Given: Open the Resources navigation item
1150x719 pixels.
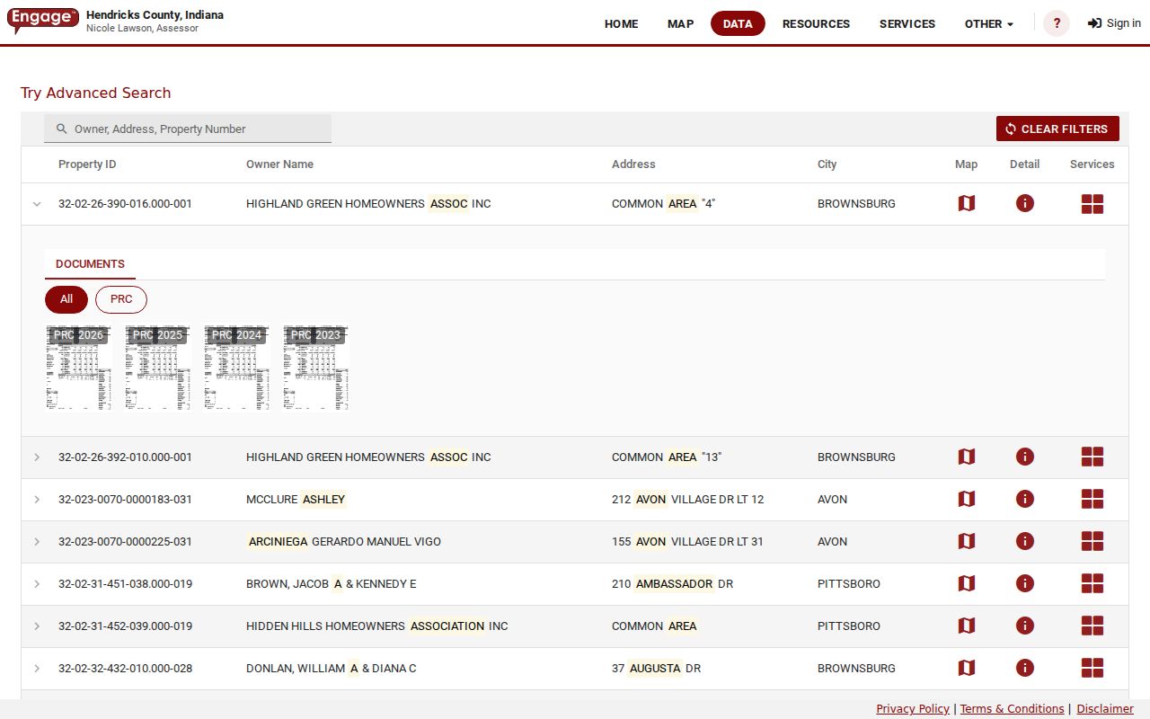Looking at the screenshot, I should coord(816,24).
